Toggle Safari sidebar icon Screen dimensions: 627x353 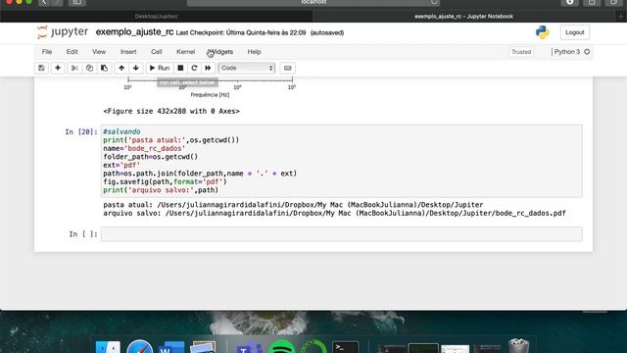tap(76, 2)
